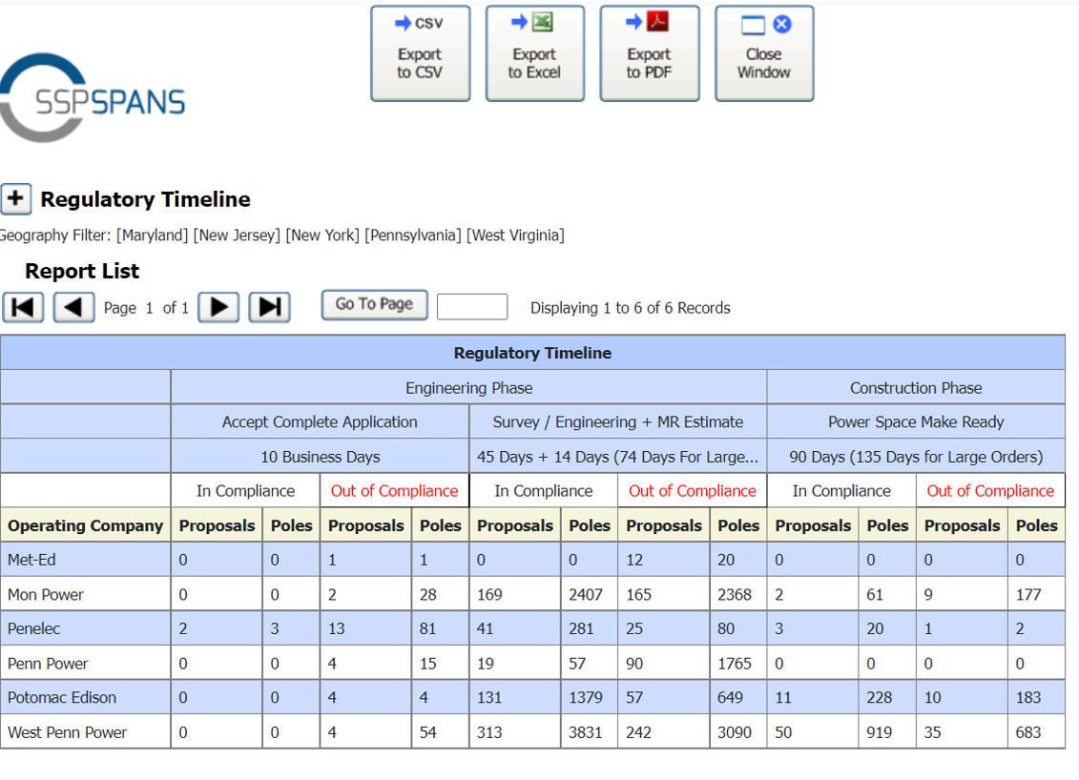Select the Operating Company column header

pos(85,525)
